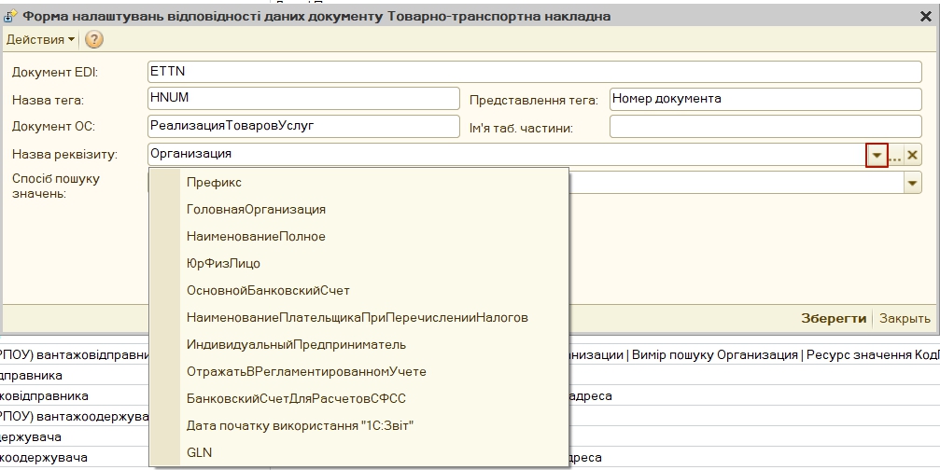940x470 pixels.
Task: Click the Назва реквізиту field with Организация
Action: coord(507,155)
